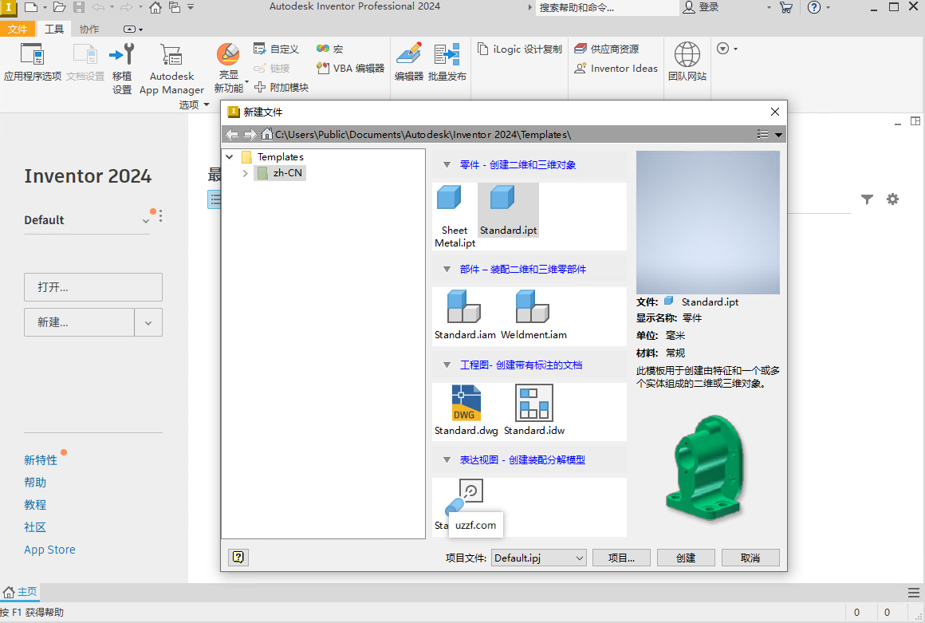This screenshot has width=925, height=623.
Task: Open the 供应商资源 resource tool
Action: click(616, 48)
